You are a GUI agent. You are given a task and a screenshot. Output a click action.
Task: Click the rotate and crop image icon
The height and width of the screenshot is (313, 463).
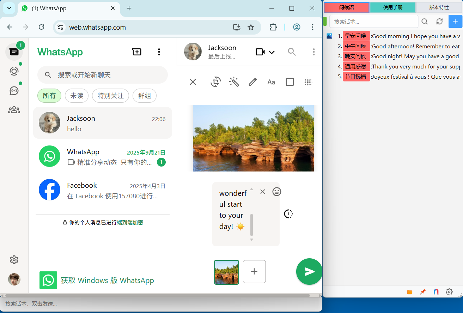(215, 82)
